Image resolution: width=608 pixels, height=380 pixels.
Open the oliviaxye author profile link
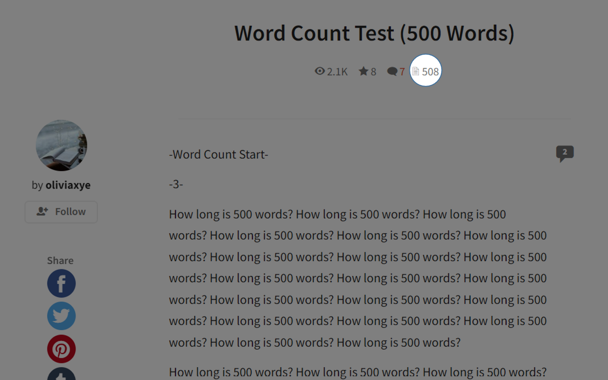[x=68, y=185]
